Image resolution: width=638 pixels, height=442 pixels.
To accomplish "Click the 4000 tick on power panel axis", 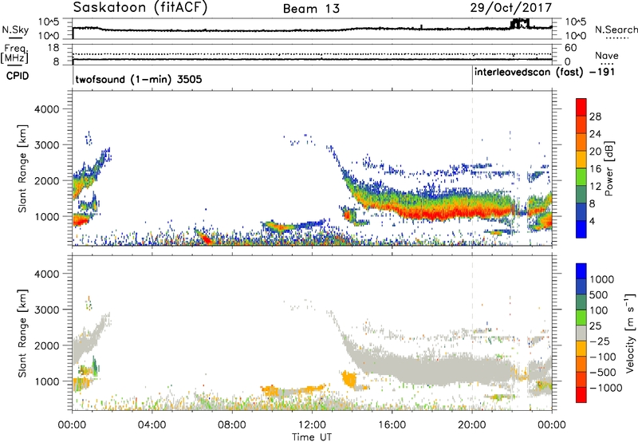I will (46, 109).
